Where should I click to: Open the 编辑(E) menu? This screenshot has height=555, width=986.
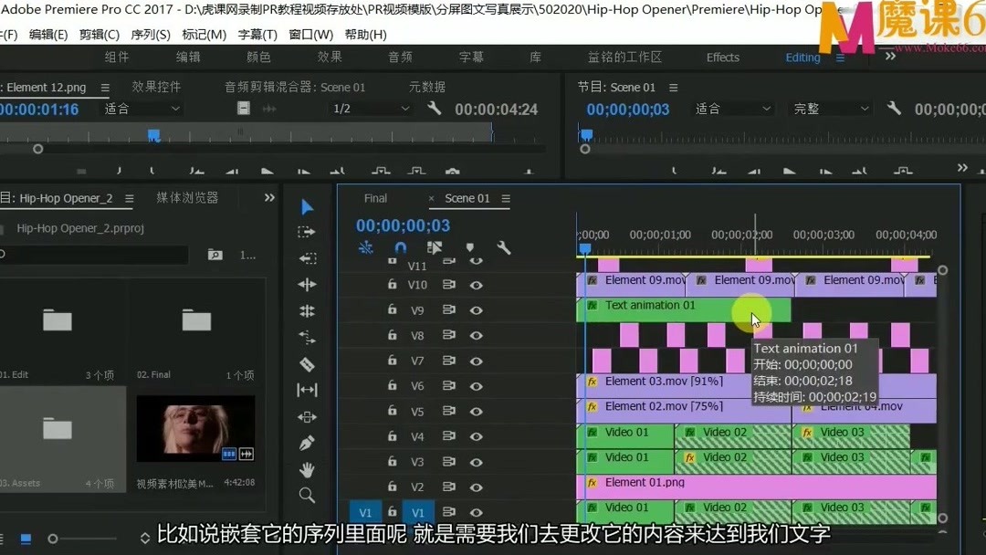coord(48,34)
